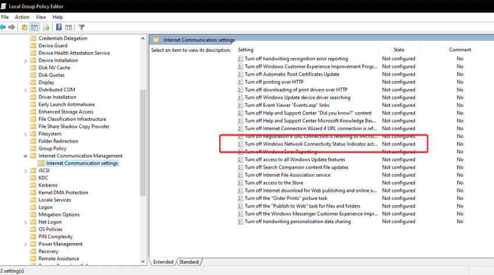Switch to the Standard tab
494x275 pixels.
pyautogui.click(x=188, y=262)
